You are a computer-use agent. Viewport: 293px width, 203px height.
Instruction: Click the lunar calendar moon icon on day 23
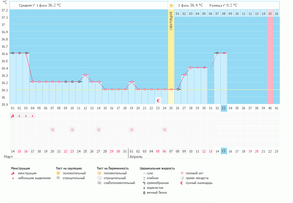[x=158, y=101]
